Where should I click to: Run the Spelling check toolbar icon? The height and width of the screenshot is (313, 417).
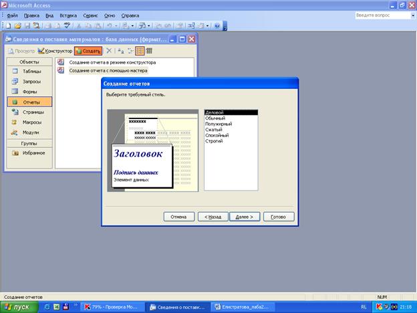pyautogui.click(x=67, y=25)
